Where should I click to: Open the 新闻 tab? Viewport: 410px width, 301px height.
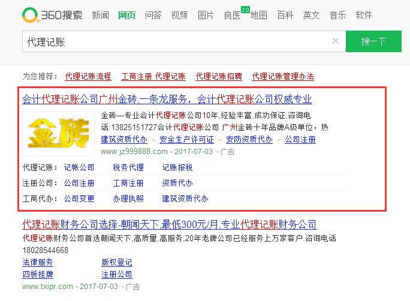[100, 15]
